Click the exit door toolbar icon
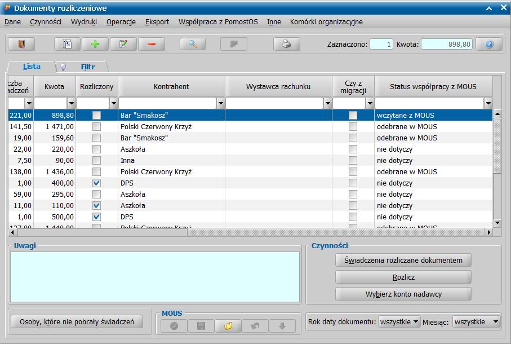Image resolution: width=511 pixels, height=344 pixels. click(21, 44)
